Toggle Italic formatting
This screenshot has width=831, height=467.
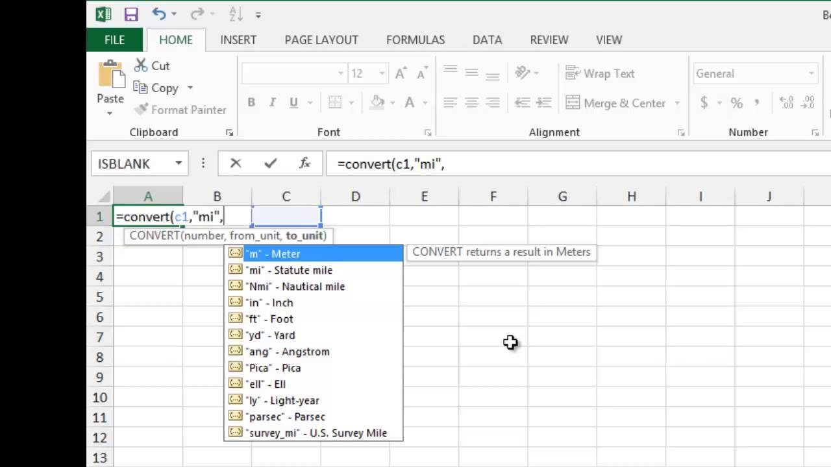(x=273, y=102)
